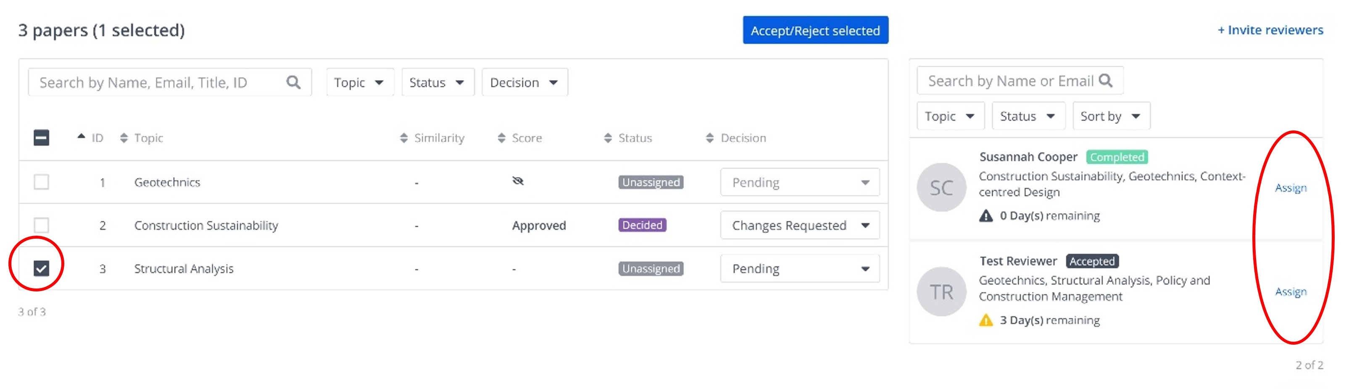The width and height of the screenshot is (1349, 390).
Task: Click the Approved score text
Action: [x=539, y=225]
